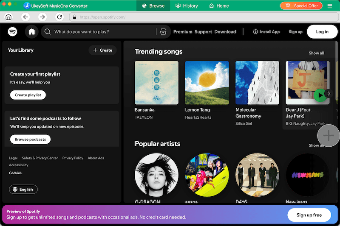Viewport: 340px width, 226px height.
Task: Click the browser home icon
Action: point(8,17)
